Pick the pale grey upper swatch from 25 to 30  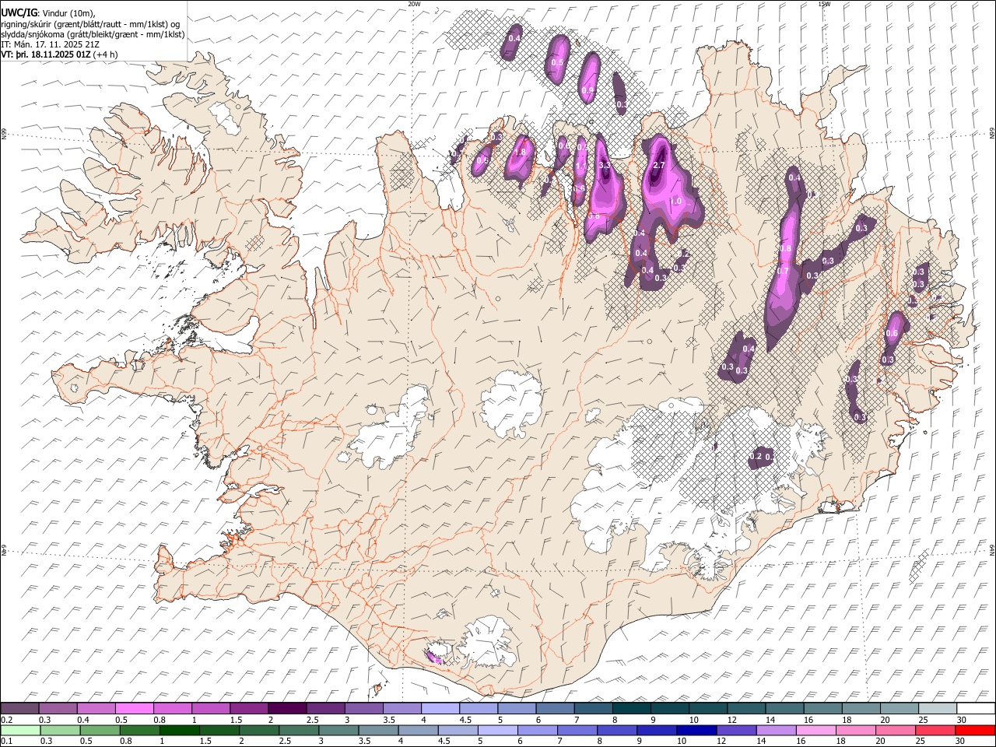click(x=937, y=709)
